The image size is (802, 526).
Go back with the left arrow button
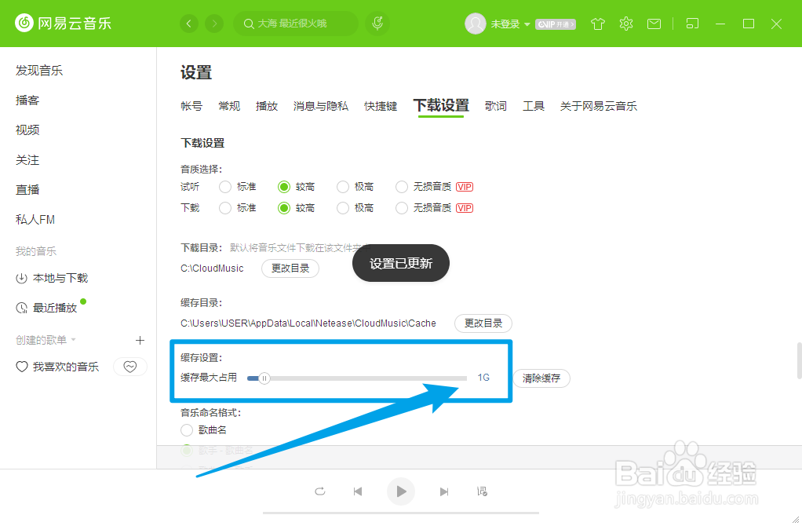[x=189, y=24]
